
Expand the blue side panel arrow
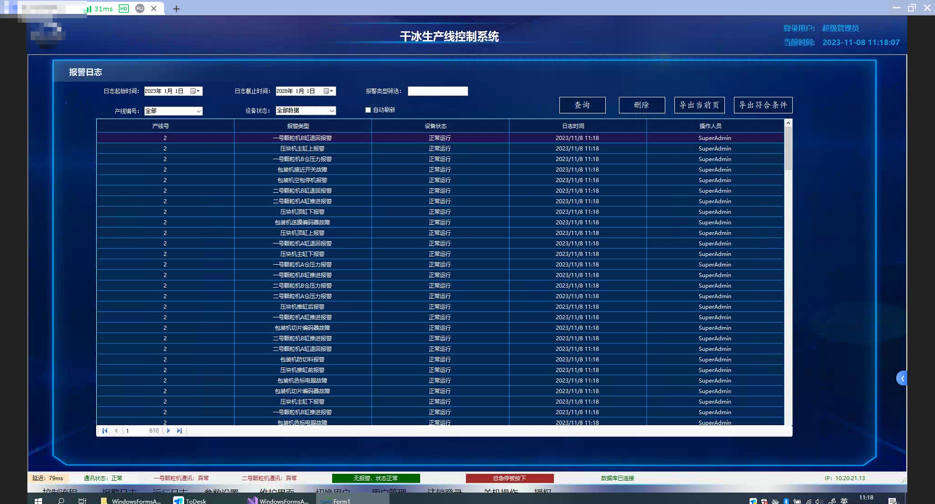click(902, 378)
